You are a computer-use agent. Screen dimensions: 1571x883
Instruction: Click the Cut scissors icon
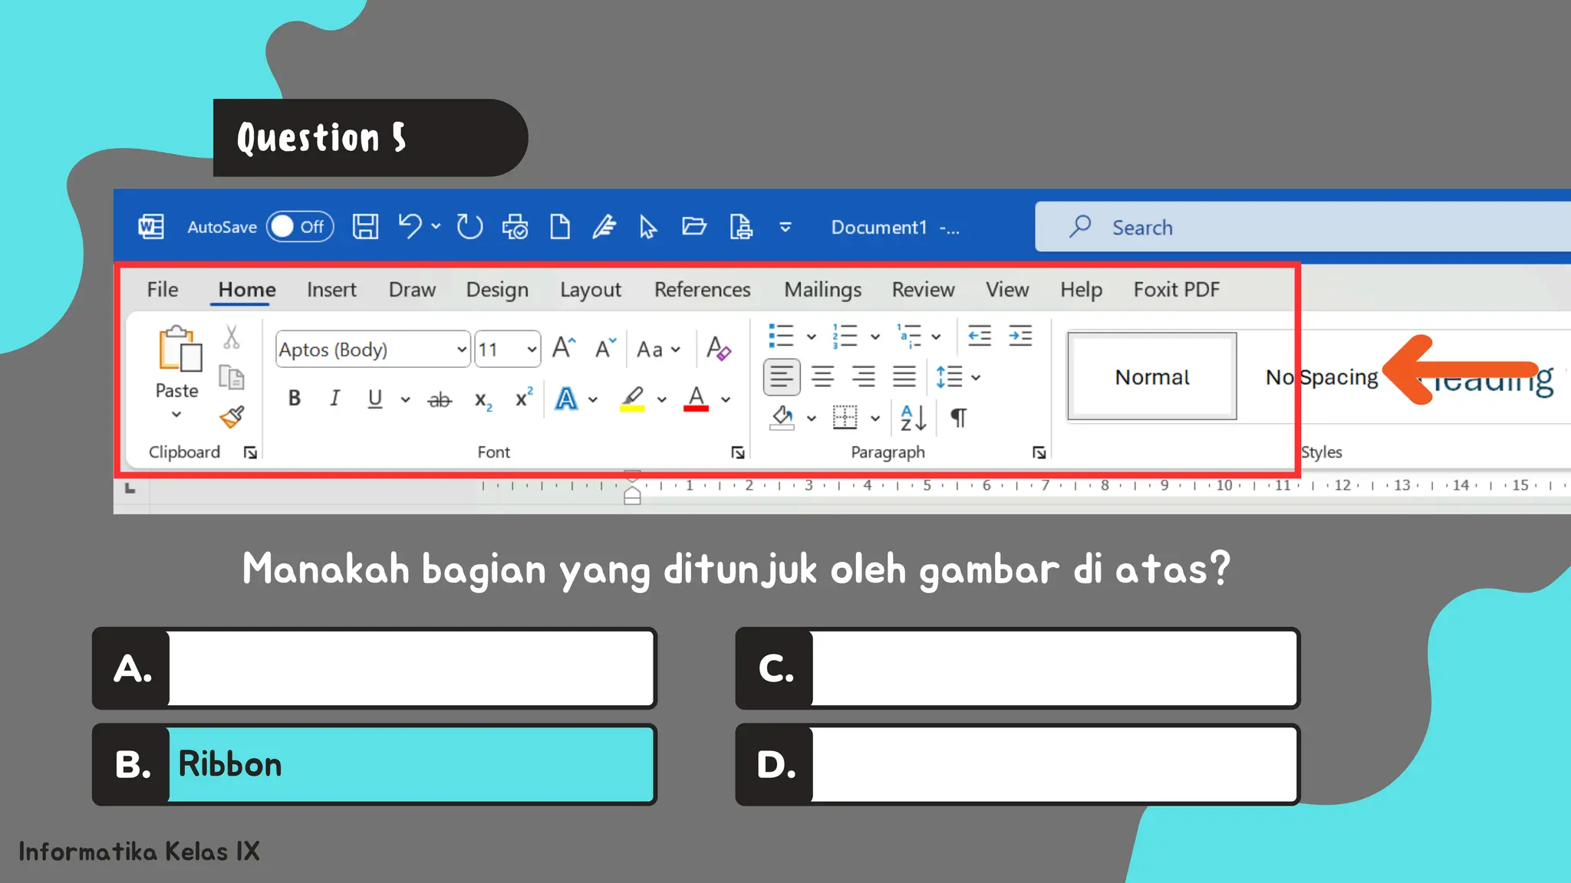click(232, 336)
